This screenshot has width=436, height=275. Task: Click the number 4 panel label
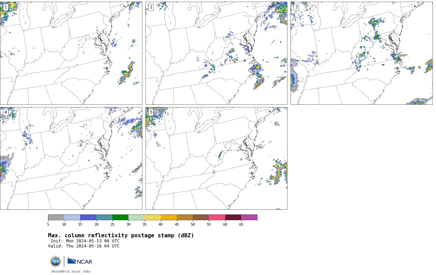pyautogui.click(x=5, y=112)
